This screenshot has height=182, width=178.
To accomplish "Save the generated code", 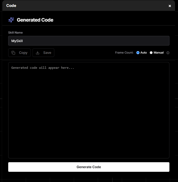I will coord(43,53).
